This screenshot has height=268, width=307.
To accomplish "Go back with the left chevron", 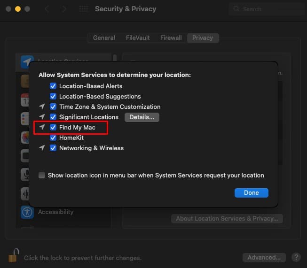I will 47,9.
